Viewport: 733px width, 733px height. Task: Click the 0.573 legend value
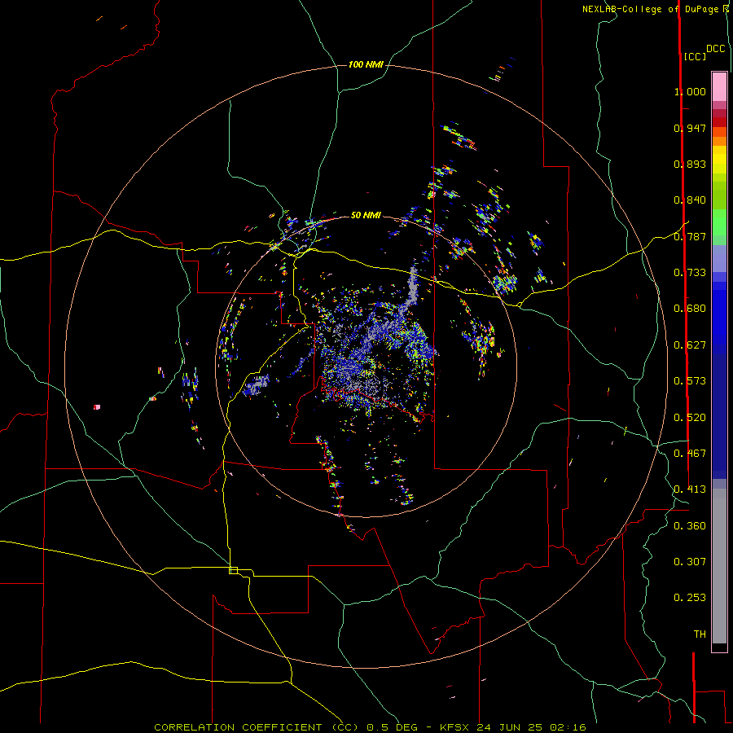[690, 381]
